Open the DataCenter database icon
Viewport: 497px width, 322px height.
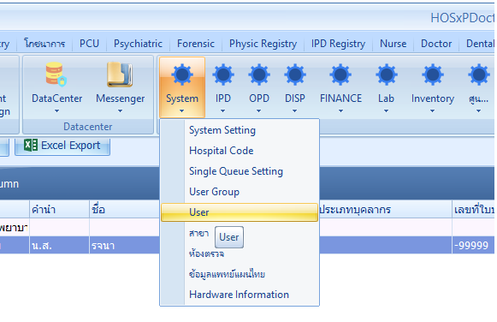click(x=56, y=75)
